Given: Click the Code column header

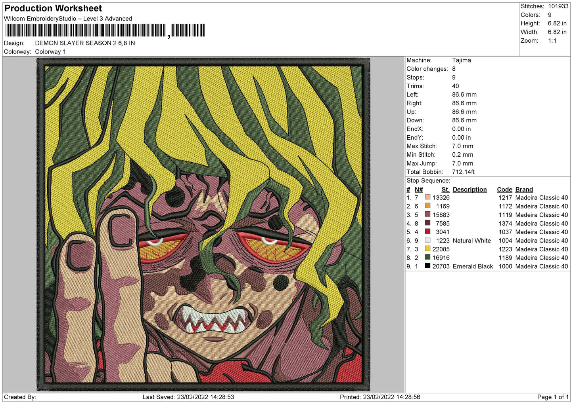Looking at the screenshot, I should [x=504, y=190].
